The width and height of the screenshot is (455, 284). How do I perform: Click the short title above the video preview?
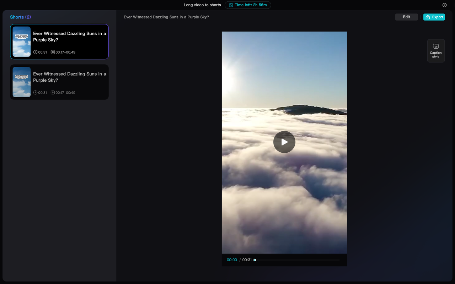166,17
